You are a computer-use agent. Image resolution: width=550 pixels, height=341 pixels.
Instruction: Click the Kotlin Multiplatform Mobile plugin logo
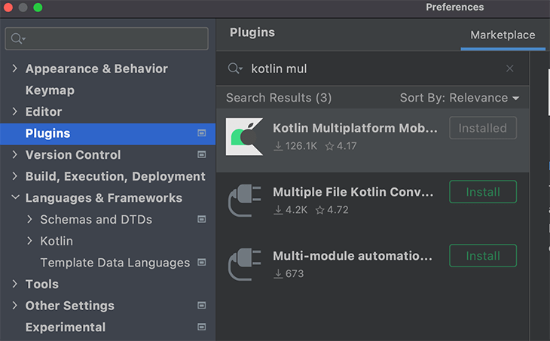coord(244,137)
